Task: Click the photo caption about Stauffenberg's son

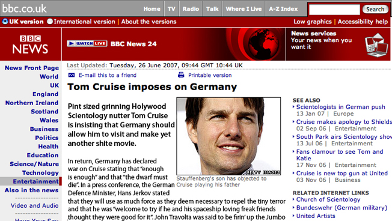Action: click(221, 182)
